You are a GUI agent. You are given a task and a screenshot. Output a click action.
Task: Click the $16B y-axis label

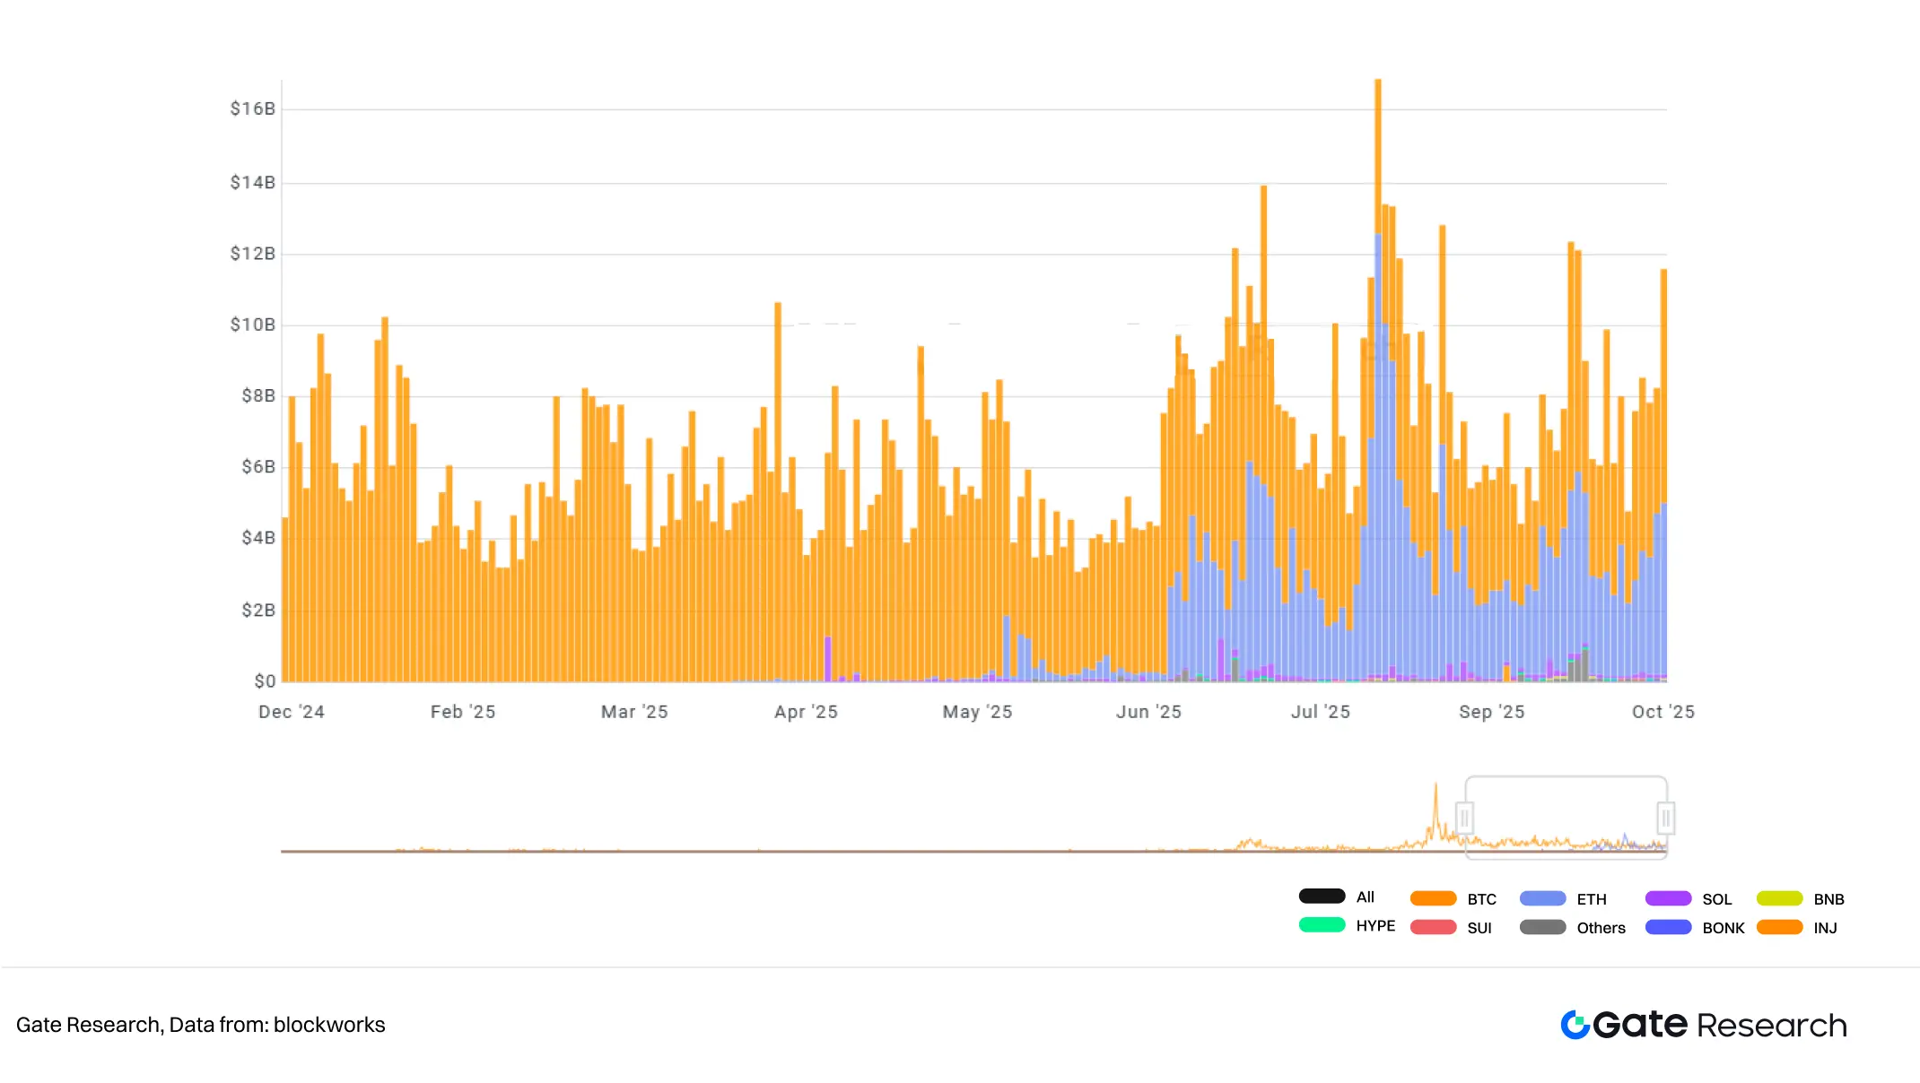(x=252, y=109)
